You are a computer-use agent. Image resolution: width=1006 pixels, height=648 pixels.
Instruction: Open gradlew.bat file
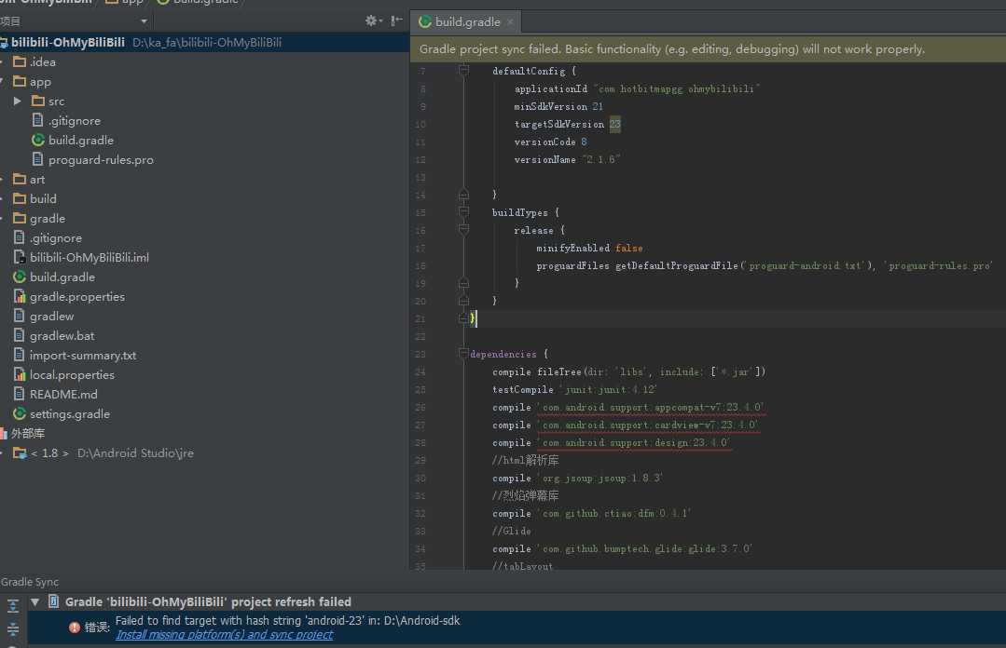[x=62, y=336]
